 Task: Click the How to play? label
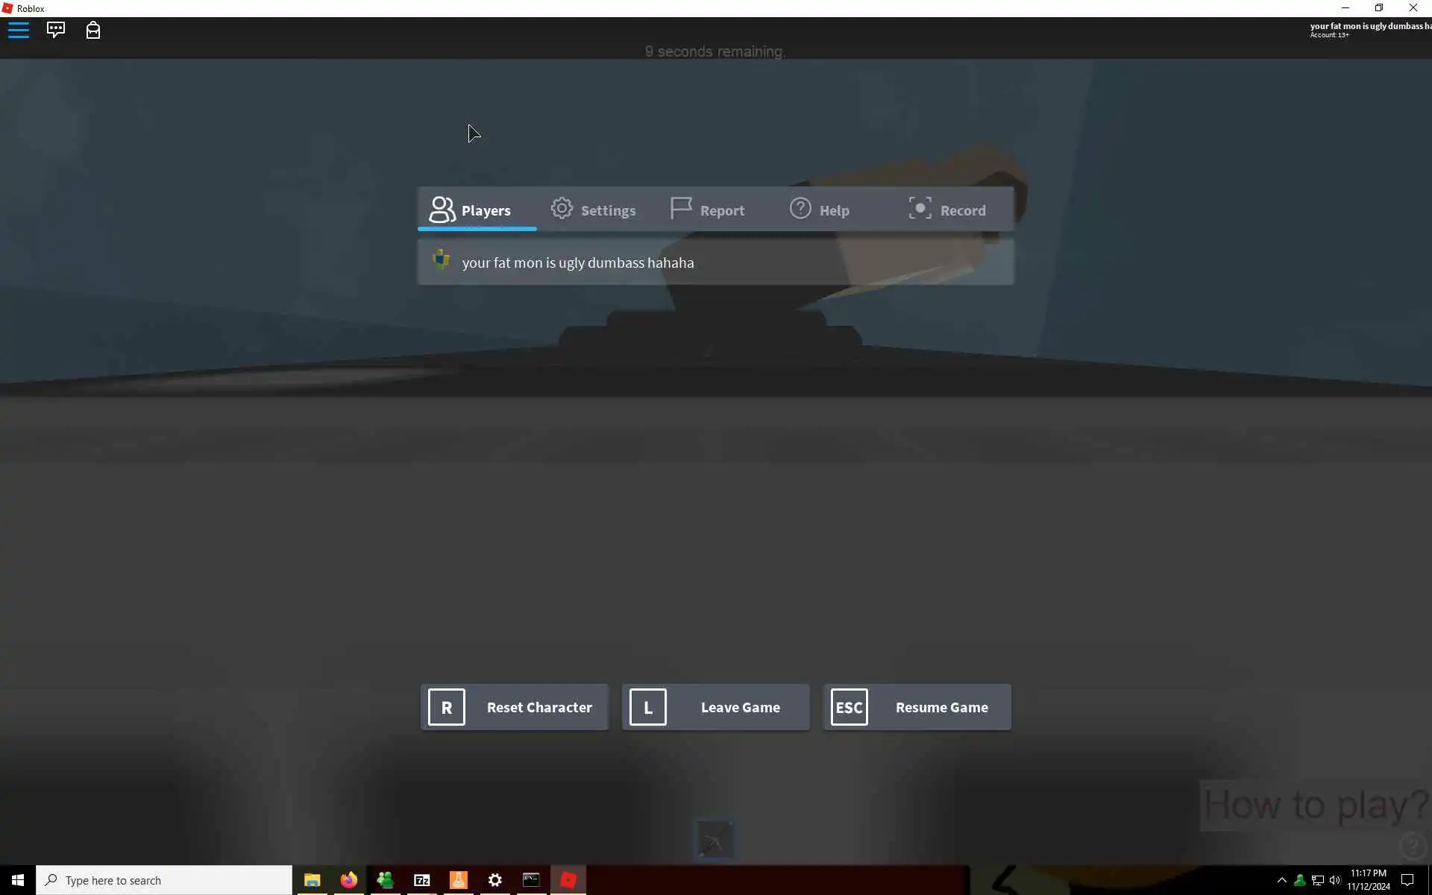click(x=1315, y=805)
